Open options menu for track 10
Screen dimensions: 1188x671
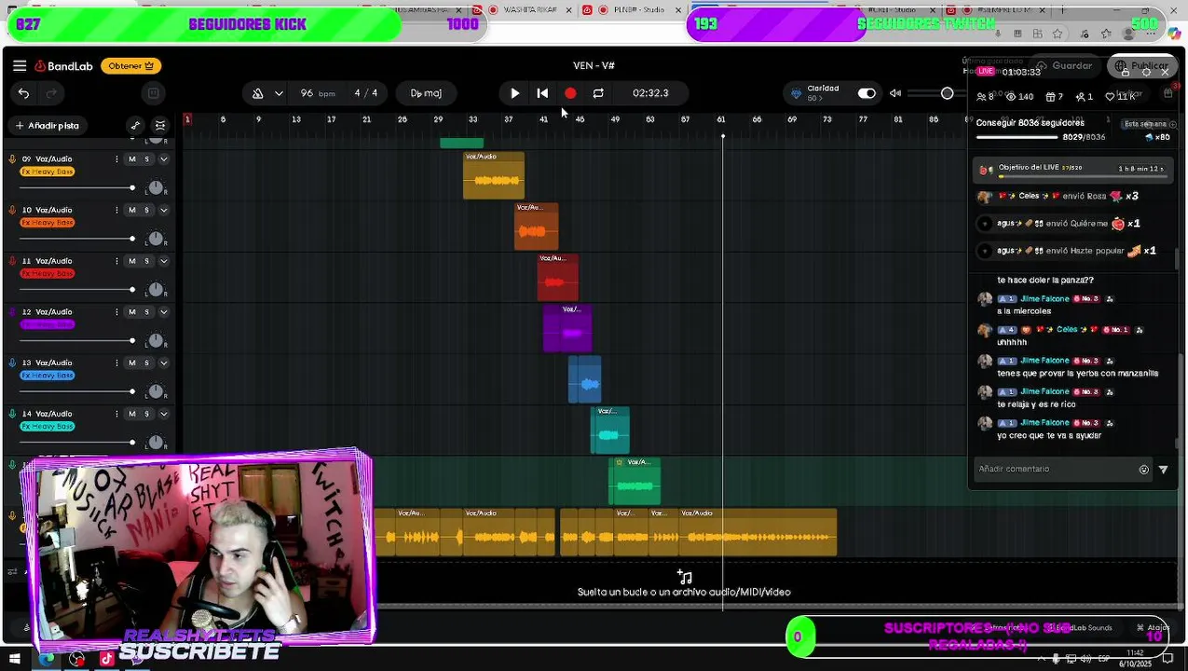(116, 211)
